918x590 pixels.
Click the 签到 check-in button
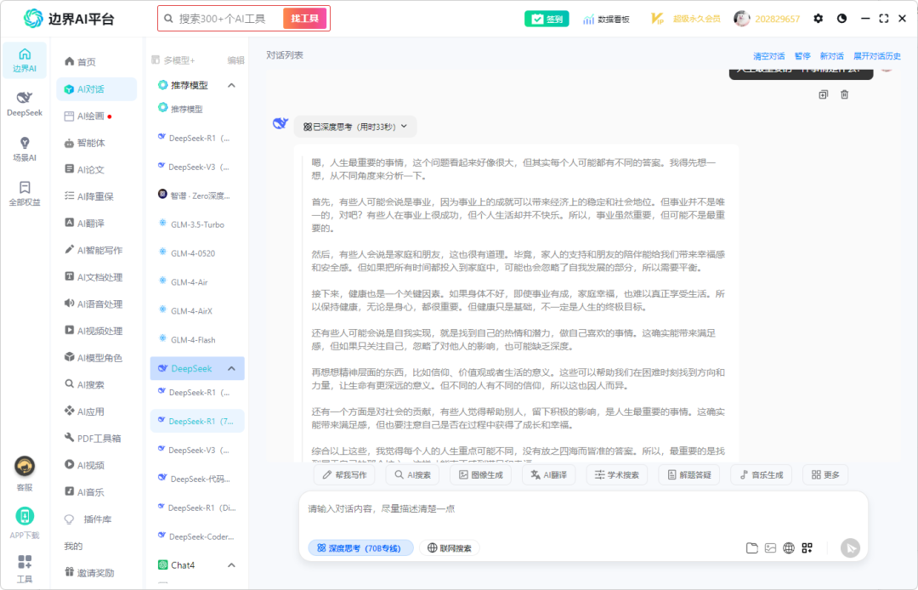coord(547,19)
